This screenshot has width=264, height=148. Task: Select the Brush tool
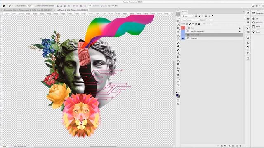coord(178,43)
